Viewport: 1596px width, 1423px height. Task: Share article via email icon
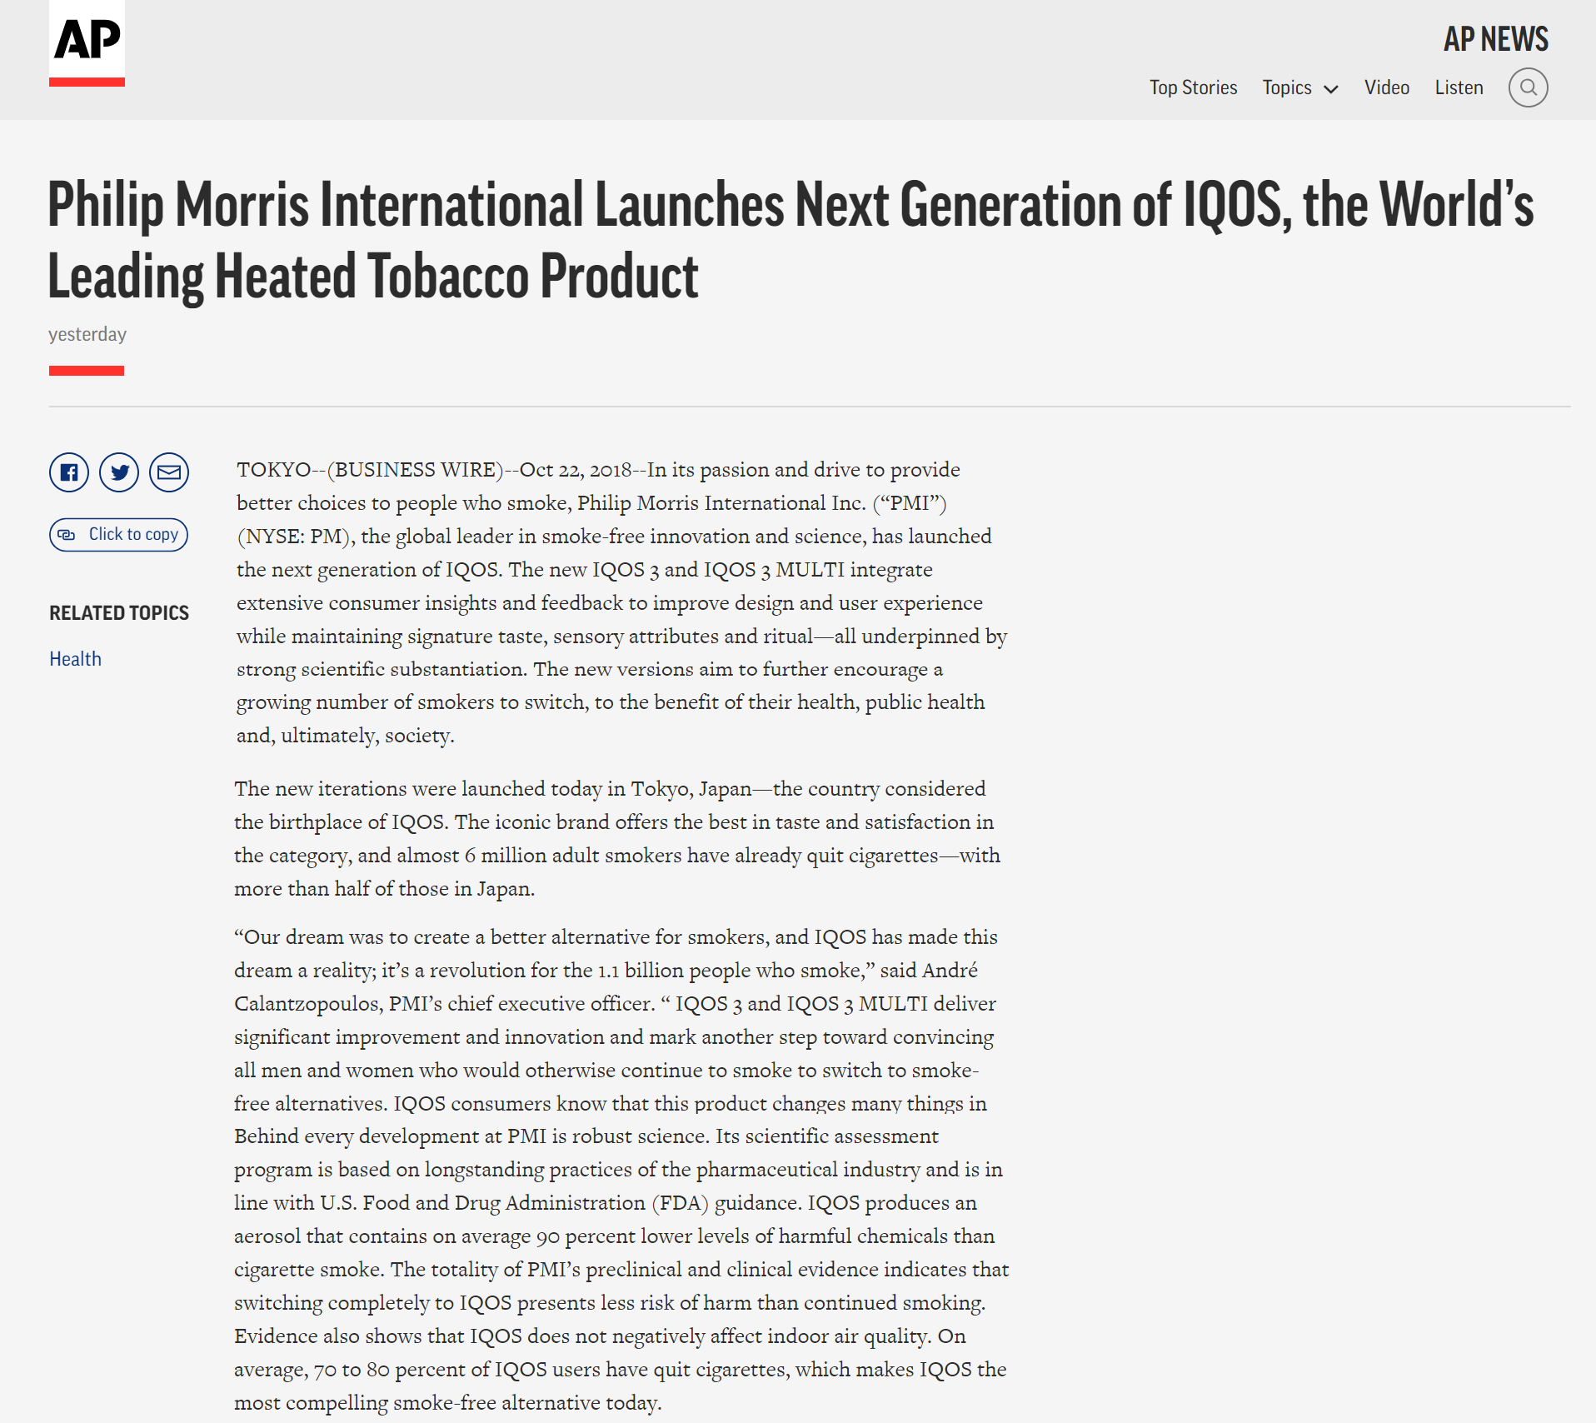(169, 473)
